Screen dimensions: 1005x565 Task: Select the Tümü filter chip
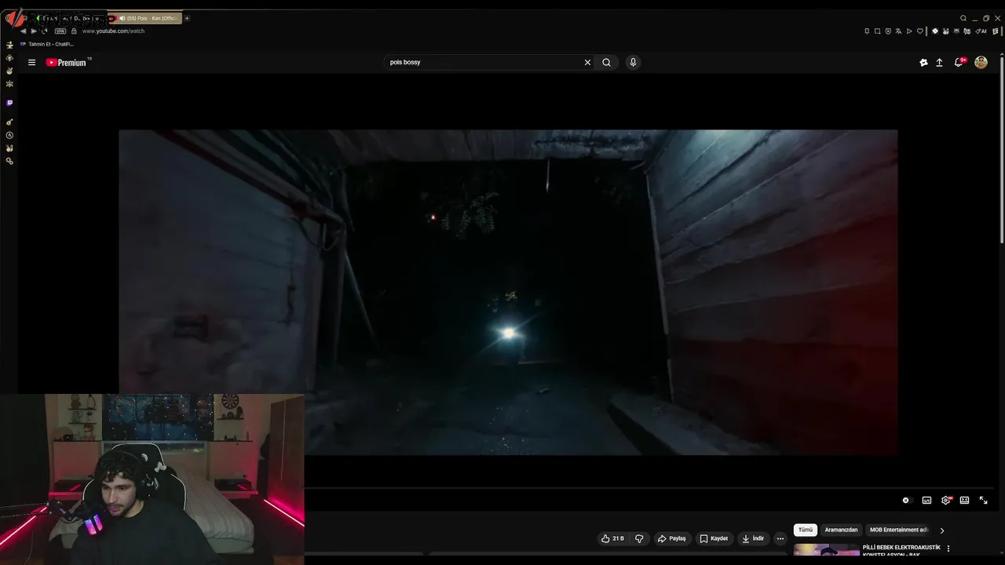tap(806, 530)
